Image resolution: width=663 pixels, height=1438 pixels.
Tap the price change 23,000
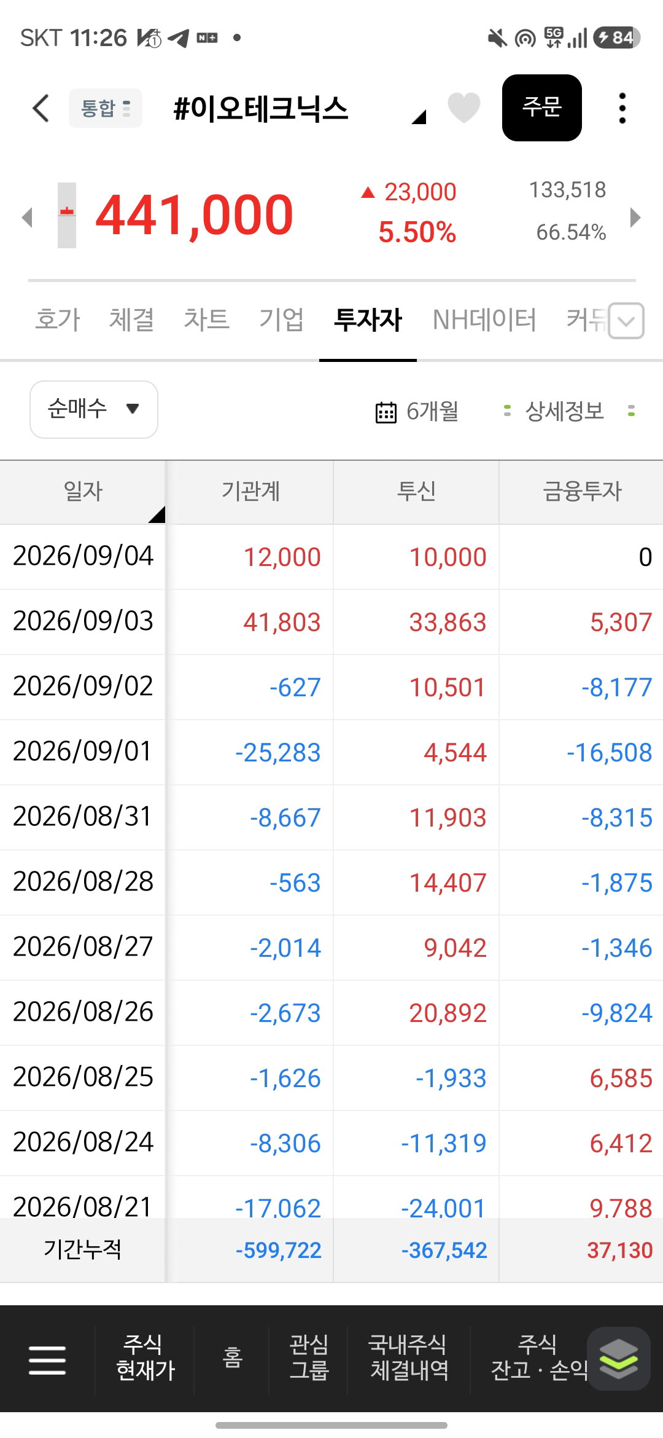pos(420,192)
